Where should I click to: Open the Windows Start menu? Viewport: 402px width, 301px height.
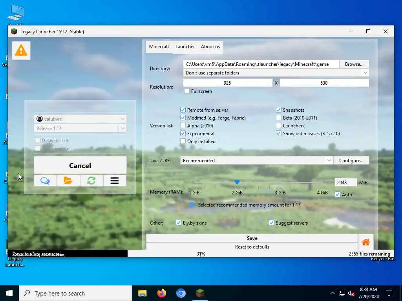(x=9, y=293)
